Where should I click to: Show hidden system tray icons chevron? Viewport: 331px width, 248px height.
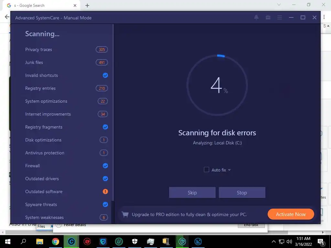click(273, 242)
